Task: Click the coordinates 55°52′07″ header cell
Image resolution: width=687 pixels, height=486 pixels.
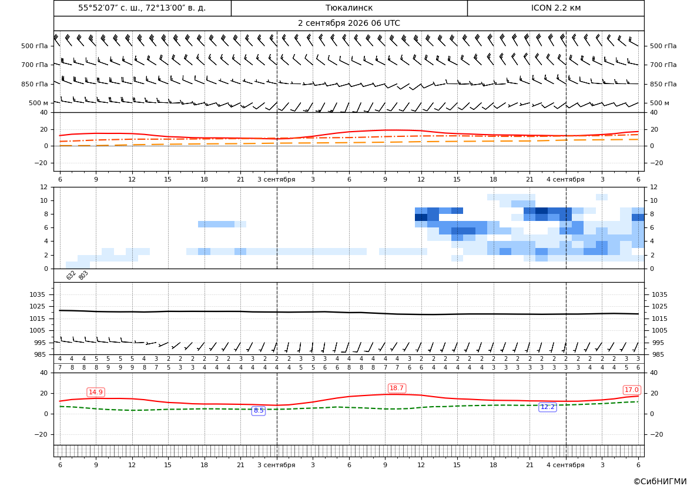Action: [142, 8]
